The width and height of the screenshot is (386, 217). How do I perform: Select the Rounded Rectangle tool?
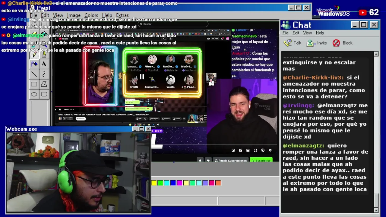44,94
